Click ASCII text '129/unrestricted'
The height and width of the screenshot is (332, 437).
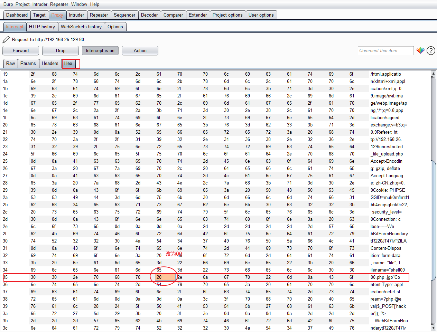click(x=387, y=146)
